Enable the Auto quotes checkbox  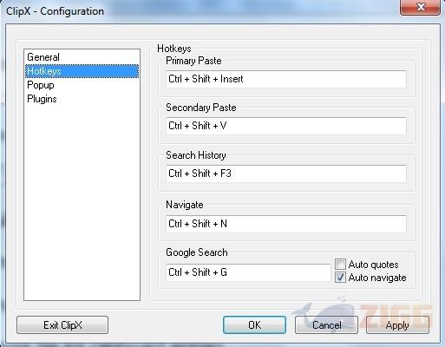coord(340,264)
